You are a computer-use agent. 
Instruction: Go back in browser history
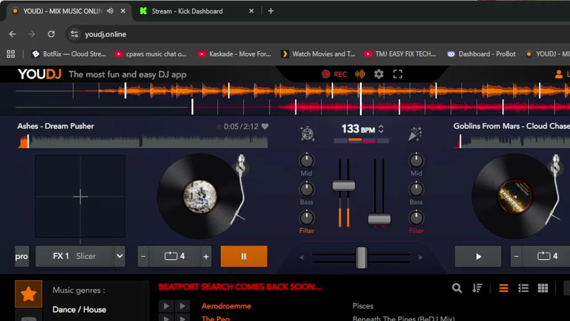coord(12,34)
